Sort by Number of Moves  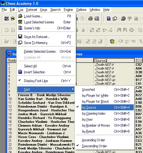click(105, 125)
